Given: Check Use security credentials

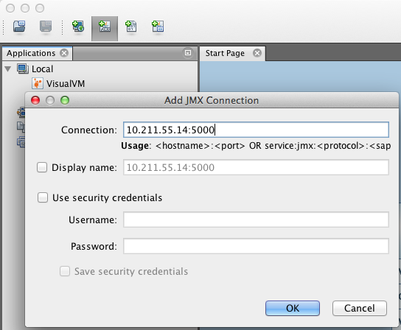Looking at the screenshot, I should [x=43, y=197].
